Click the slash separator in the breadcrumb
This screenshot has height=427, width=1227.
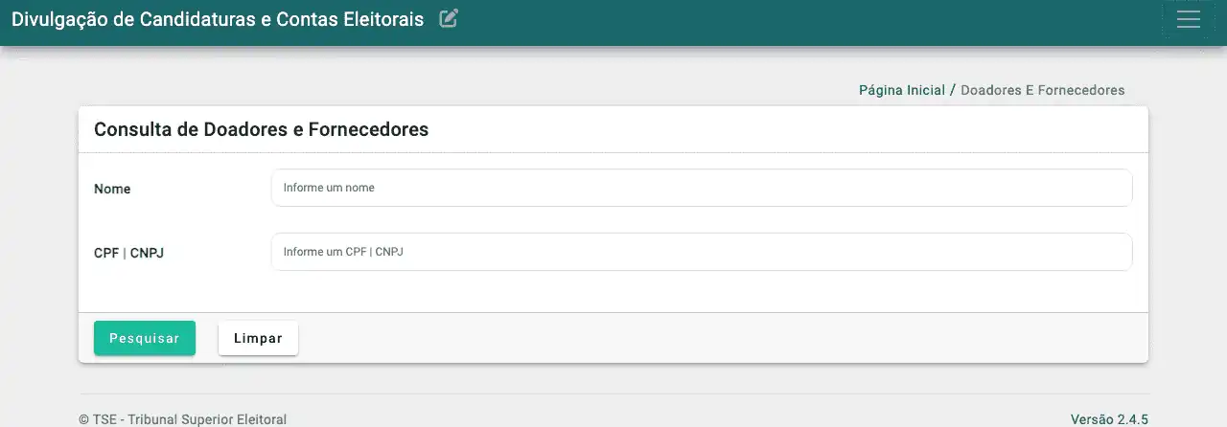point(953,90)
